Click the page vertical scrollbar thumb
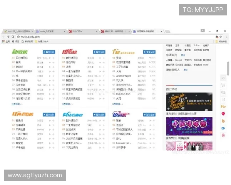The width and height of the screenshot is (231, 185). (x=228, y=68)
